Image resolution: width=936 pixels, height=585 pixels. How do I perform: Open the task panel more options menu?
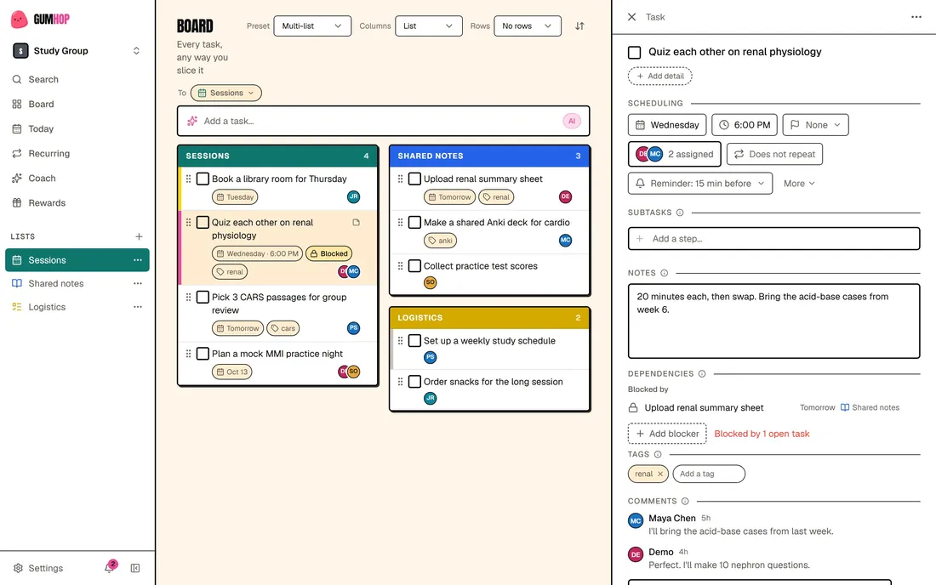pyautogui.click(x=916, y=17)
